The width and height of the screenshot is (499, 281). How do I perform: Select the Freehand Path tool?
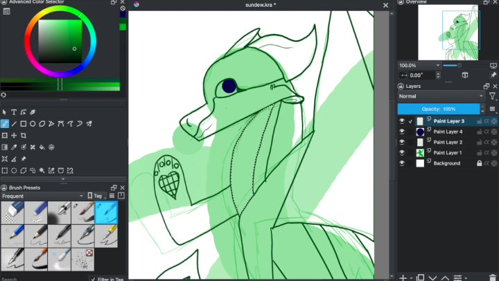click(x=70, y=124)
